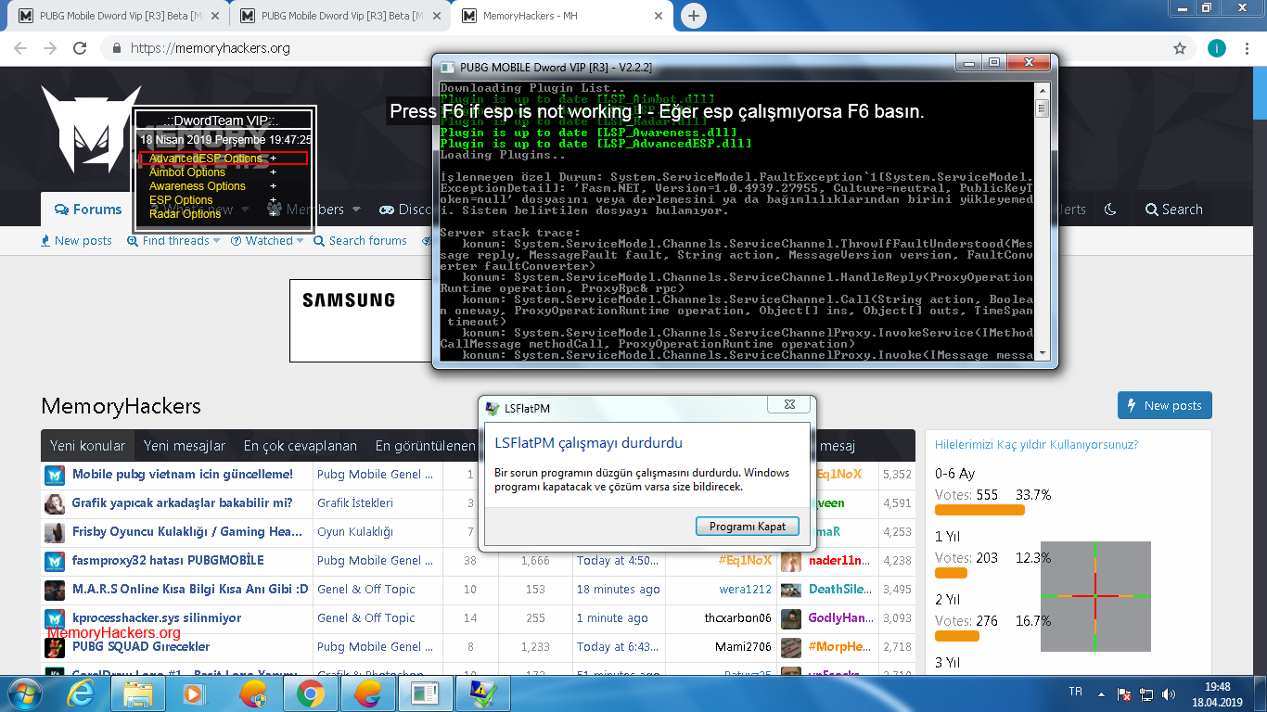Click the Chrome back arrow
Screen dimensions: 1267x712
coord(22,48)
